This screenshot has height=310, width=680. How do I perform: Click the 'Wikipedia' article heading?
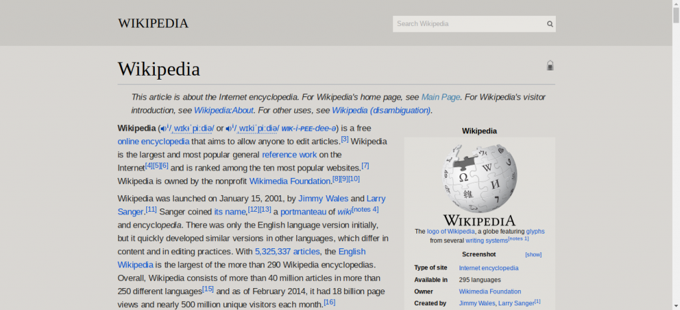point(159,69)
